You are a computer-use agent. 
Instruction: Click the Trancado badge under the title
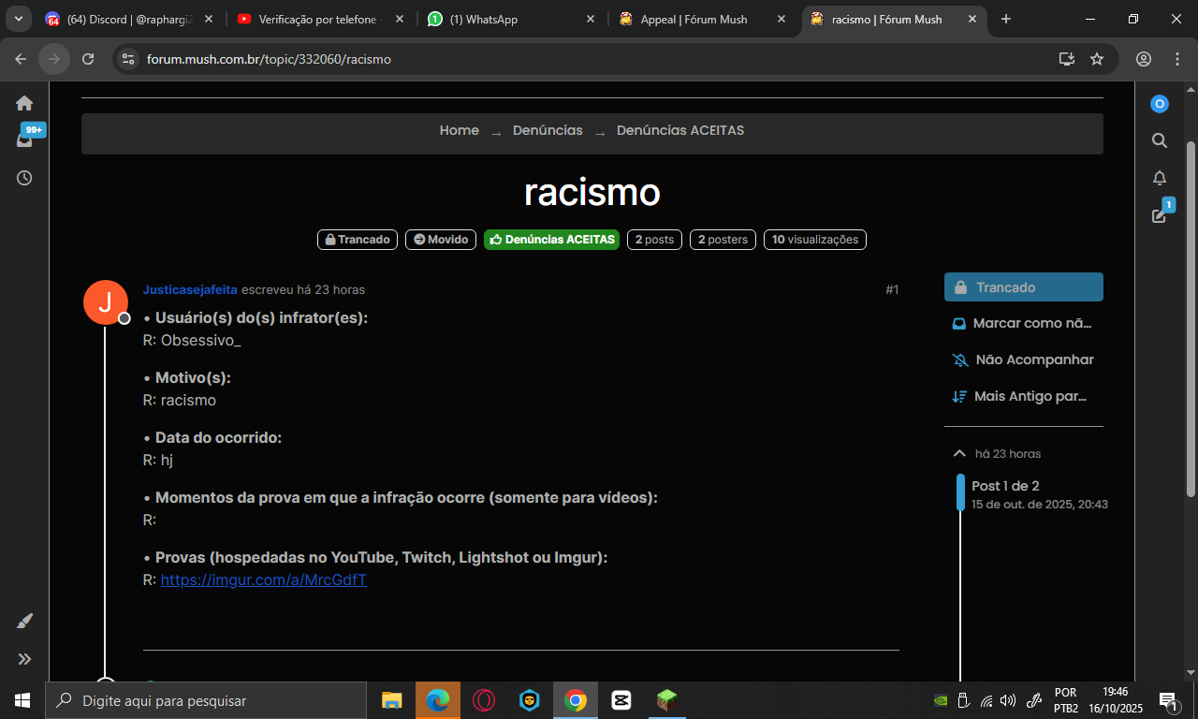(x=358, y=240)
